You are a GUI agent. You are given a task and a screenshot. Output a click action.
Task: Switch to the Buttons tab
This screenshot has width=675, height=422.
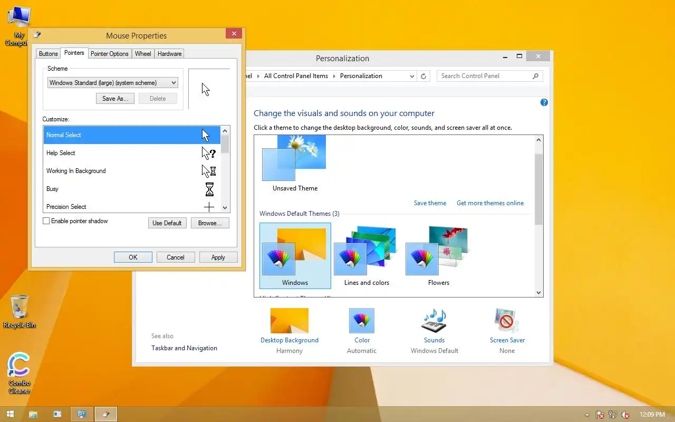[48, 54]
